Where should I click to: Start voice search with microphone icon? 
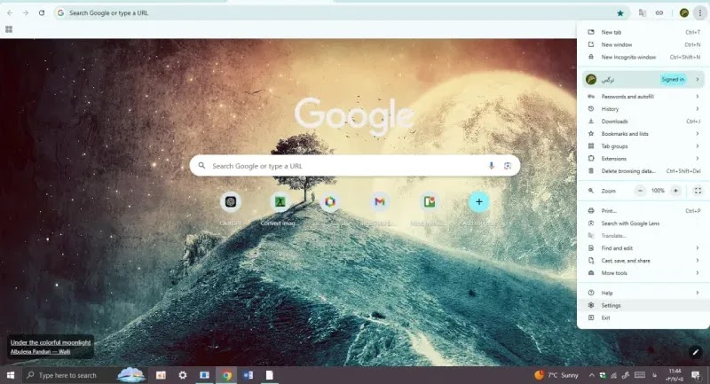[x=491, y=166]
